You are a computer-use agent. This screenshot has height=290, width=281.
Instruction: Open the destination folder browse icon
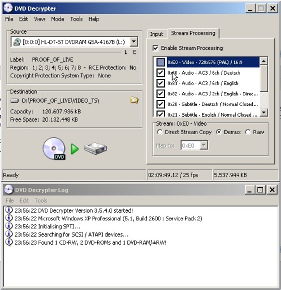134,100
